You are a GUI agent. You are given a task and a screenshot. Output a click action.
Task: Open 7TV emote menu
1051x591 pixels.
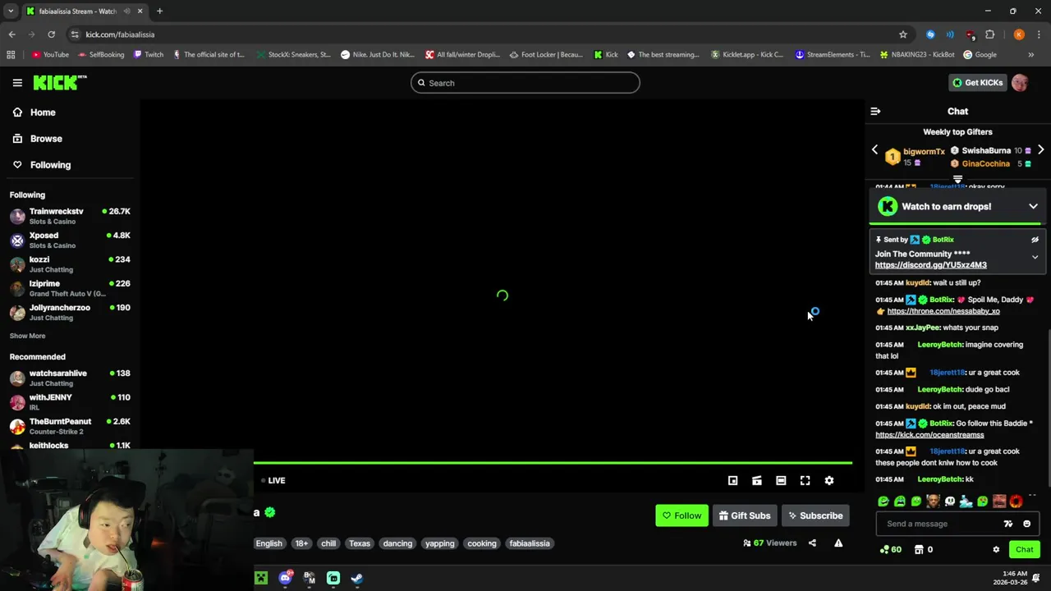pos(1008,524)
